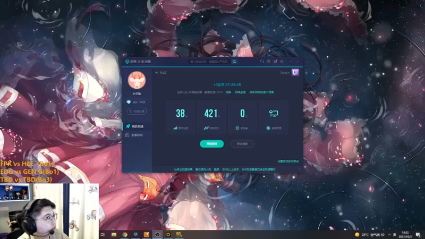Click the last pinned taskbar icon
Viewport: 425px width, 239px height.
(179, 235)
